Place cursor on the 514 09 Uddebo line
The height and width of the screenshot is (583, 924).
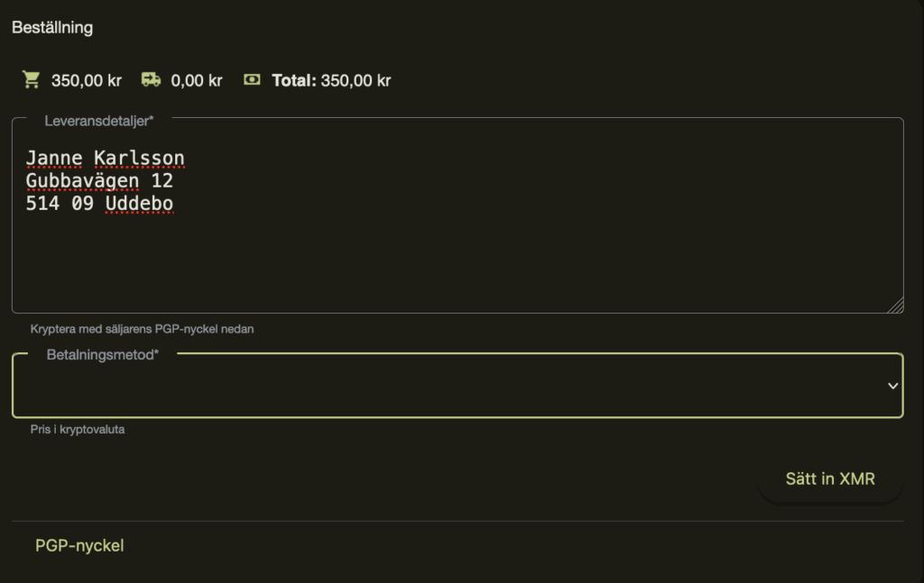tap(99, 205)
